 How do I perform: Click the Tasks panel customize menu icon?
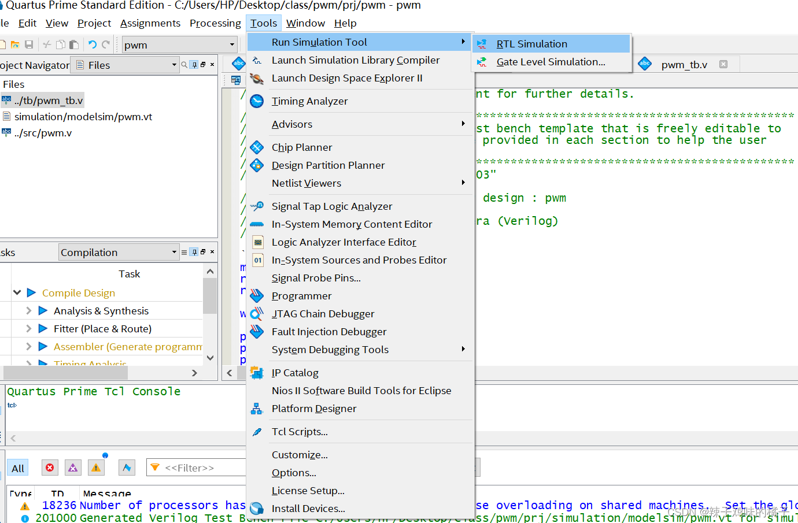184,252
